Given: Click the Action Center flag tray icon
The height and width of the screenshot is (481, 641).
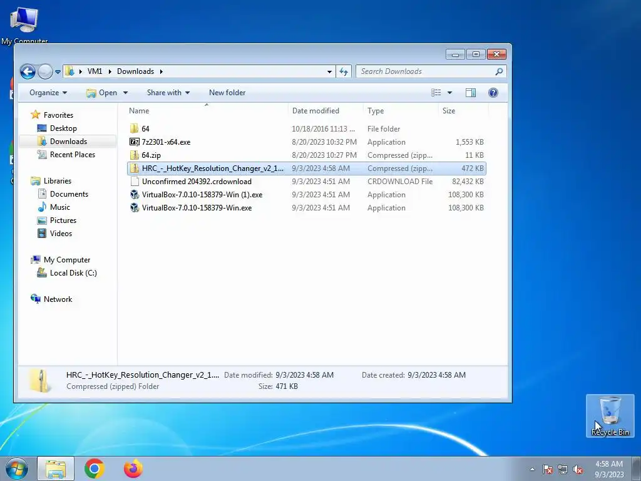Looking at the screenshot, I should [x=548, y=469].
